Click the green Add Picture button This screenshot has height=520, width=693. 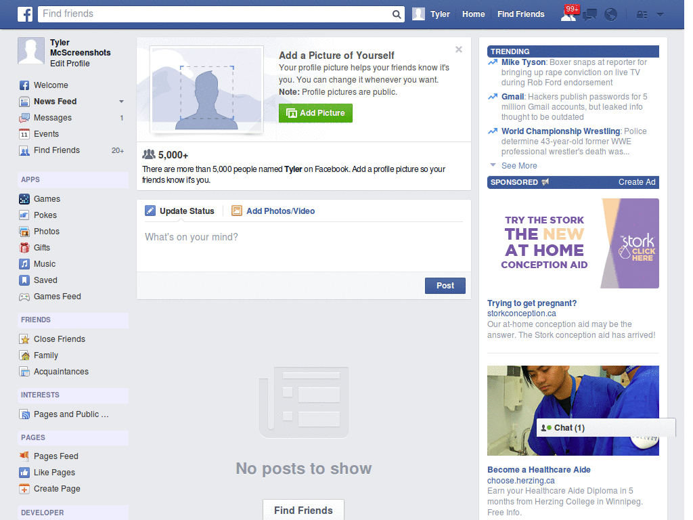tap(315, 113)
